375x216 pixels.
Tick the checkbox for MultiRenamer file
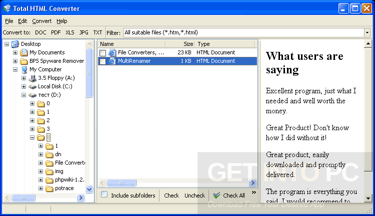click(x=102, y=61)
